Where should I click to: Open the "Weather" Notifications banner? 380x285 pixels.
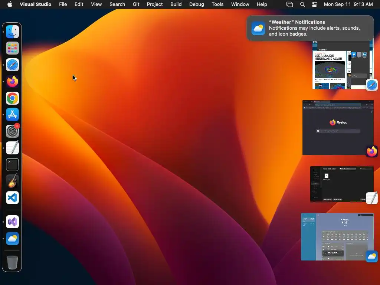point(310,28)
